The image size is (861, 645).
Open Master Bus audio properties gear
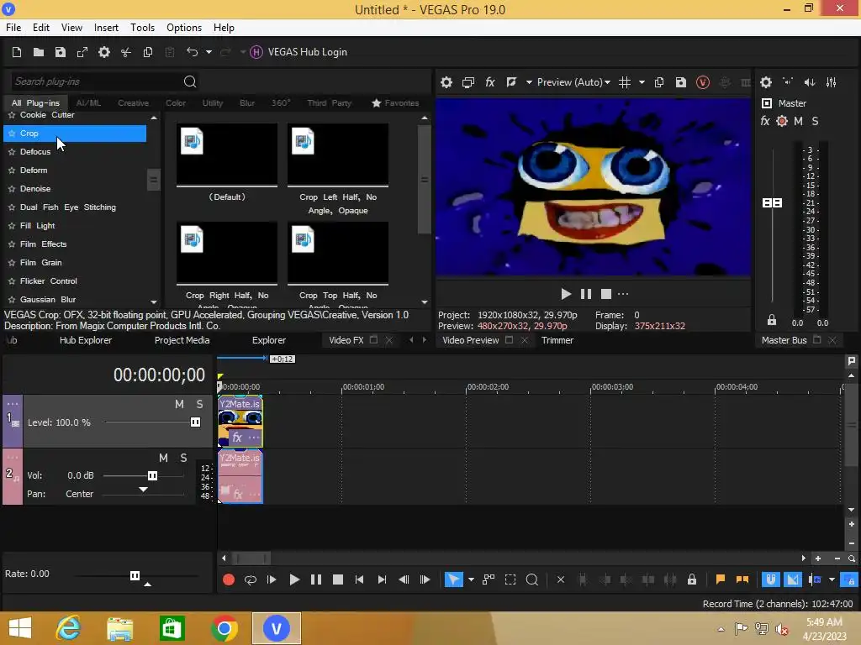(766, 82)
